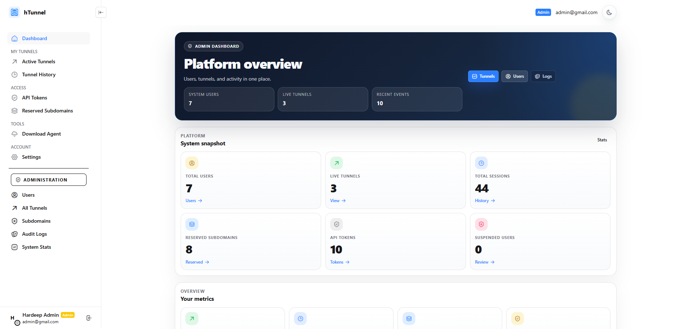This screenshot has width=689, height=329.
Task: Click the hTunnel logo icon
Action: (14, 12)
